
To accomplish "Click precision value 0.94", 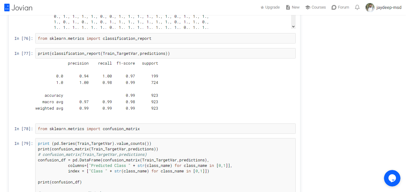I will click(84, 76).
